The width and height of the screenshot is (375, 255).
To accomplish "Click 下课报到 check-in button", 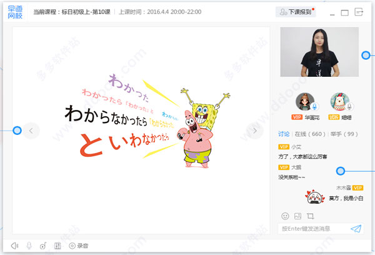I will (296, 12).
